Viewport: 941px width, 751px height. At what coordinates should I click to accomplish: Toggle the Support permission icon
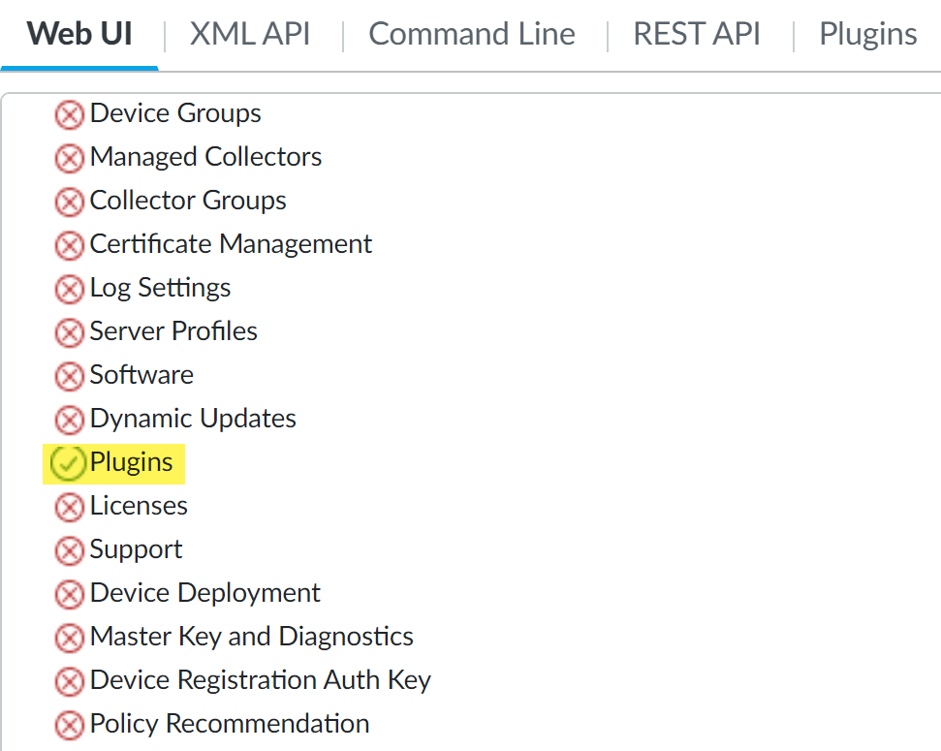[69, 550]
